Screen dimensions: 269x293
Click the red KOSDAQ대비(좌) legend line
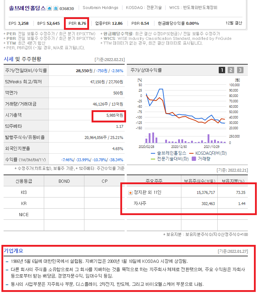point(191,153)
